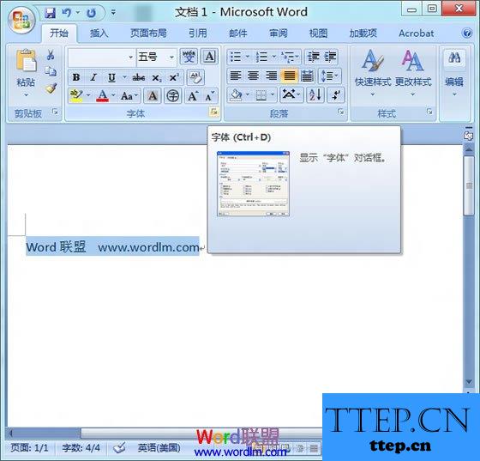Switch to the 审阅 tab

point(278,33)
